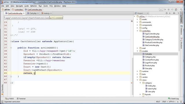Hide the Project panel with the pin icon
The height and width of the screenshot is (104, 185).
[x=178, y=13]
